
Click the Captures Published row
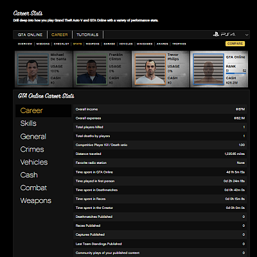point(160,235)
